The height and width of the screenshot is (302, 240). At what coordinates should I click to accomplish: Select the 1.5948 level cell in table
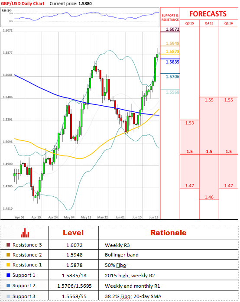point(75,255)
